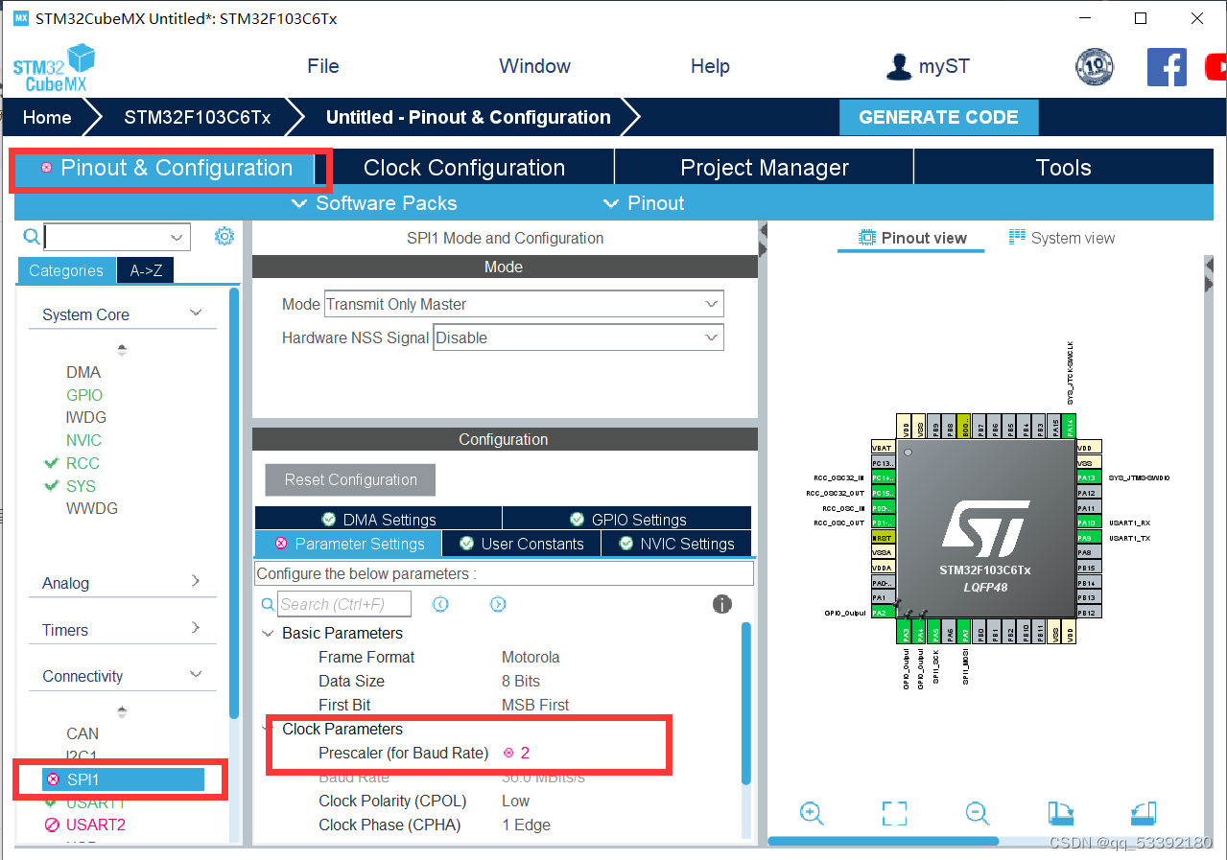
Task: Select the NRST pin on the chip
Action: pos(883,538)
